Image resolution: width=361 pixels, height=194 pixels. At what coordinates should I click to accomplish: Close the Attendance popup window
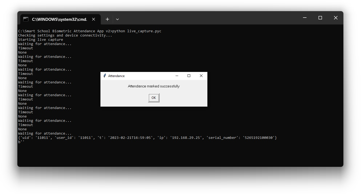(201, 76)
